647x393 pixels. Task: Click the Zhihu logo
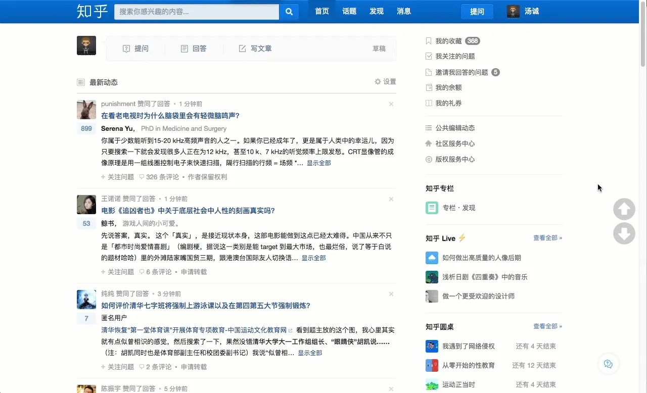(x=92, y=11)
